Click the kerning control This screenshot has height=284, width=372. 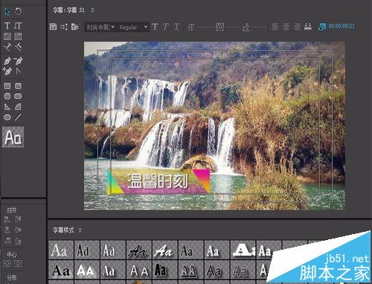219,27
